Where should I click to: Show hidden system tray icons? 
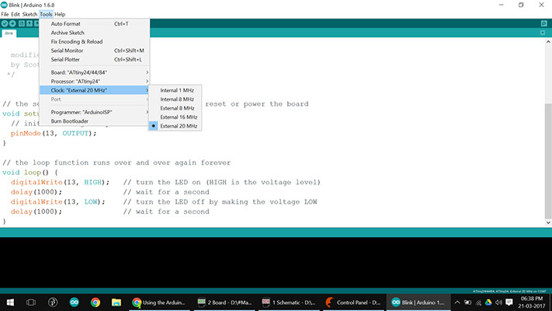click(x=457, y=302)
